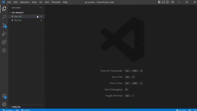Click the 'Find in Files' hint text
The image size is (197, 111).
(116, 83)
